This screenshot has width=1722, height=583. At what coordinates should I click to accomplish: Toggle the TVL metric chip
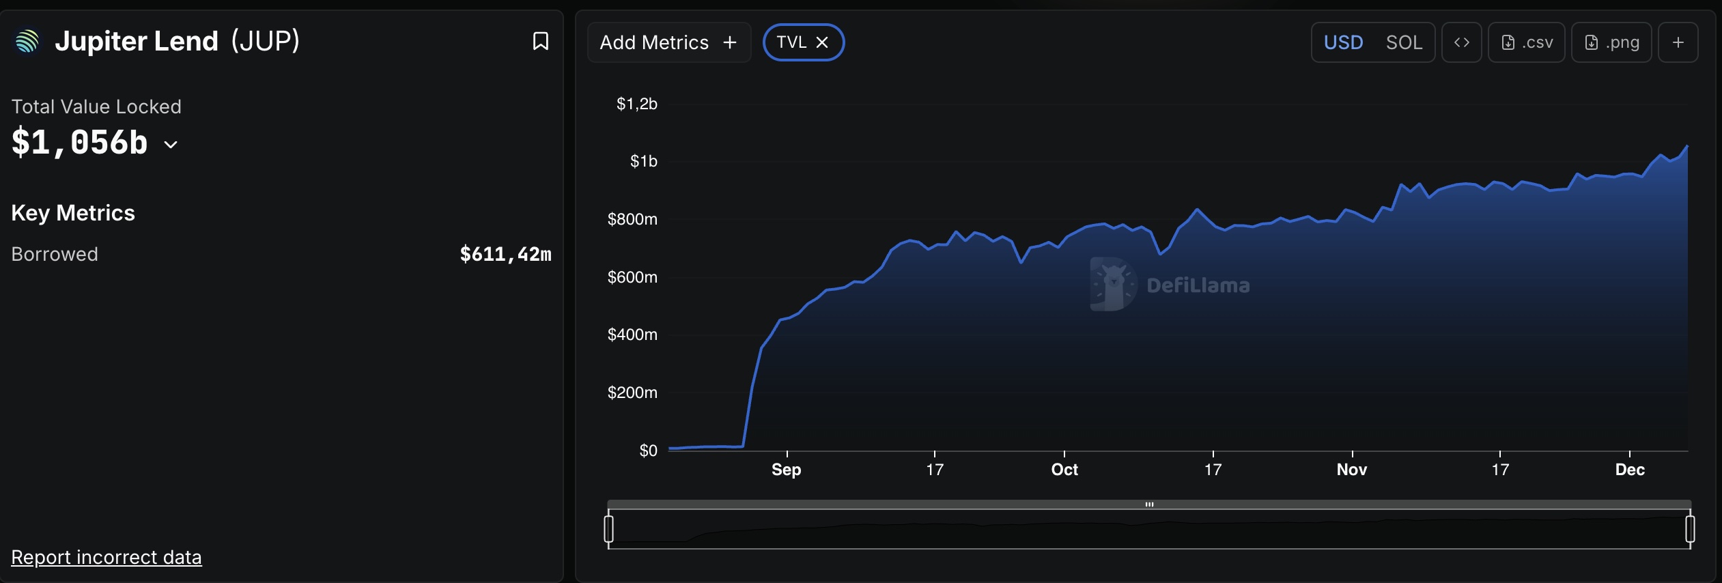click(x=791, y=42)
